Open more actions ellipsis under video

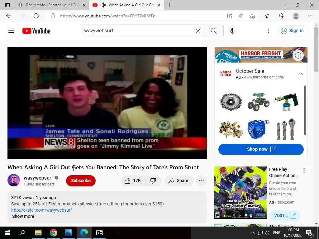point(201,181)
